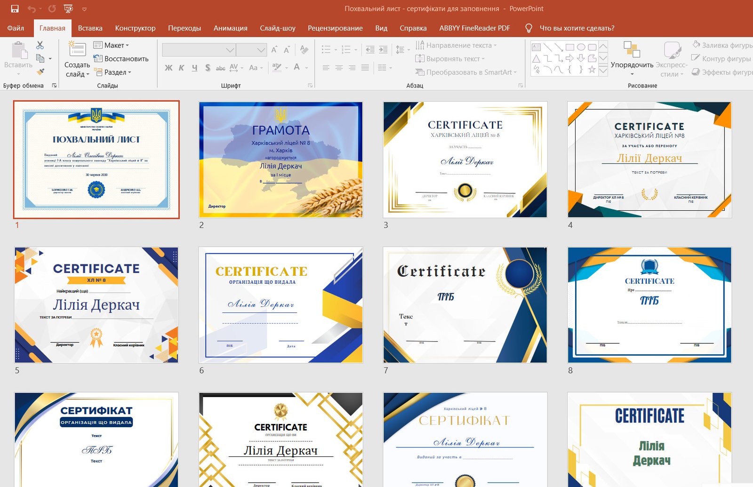Viewport: 753px width, 487px height.
Task: Select the rectangle shape in the shapes gallery
Action: click(x=569, y=47)
